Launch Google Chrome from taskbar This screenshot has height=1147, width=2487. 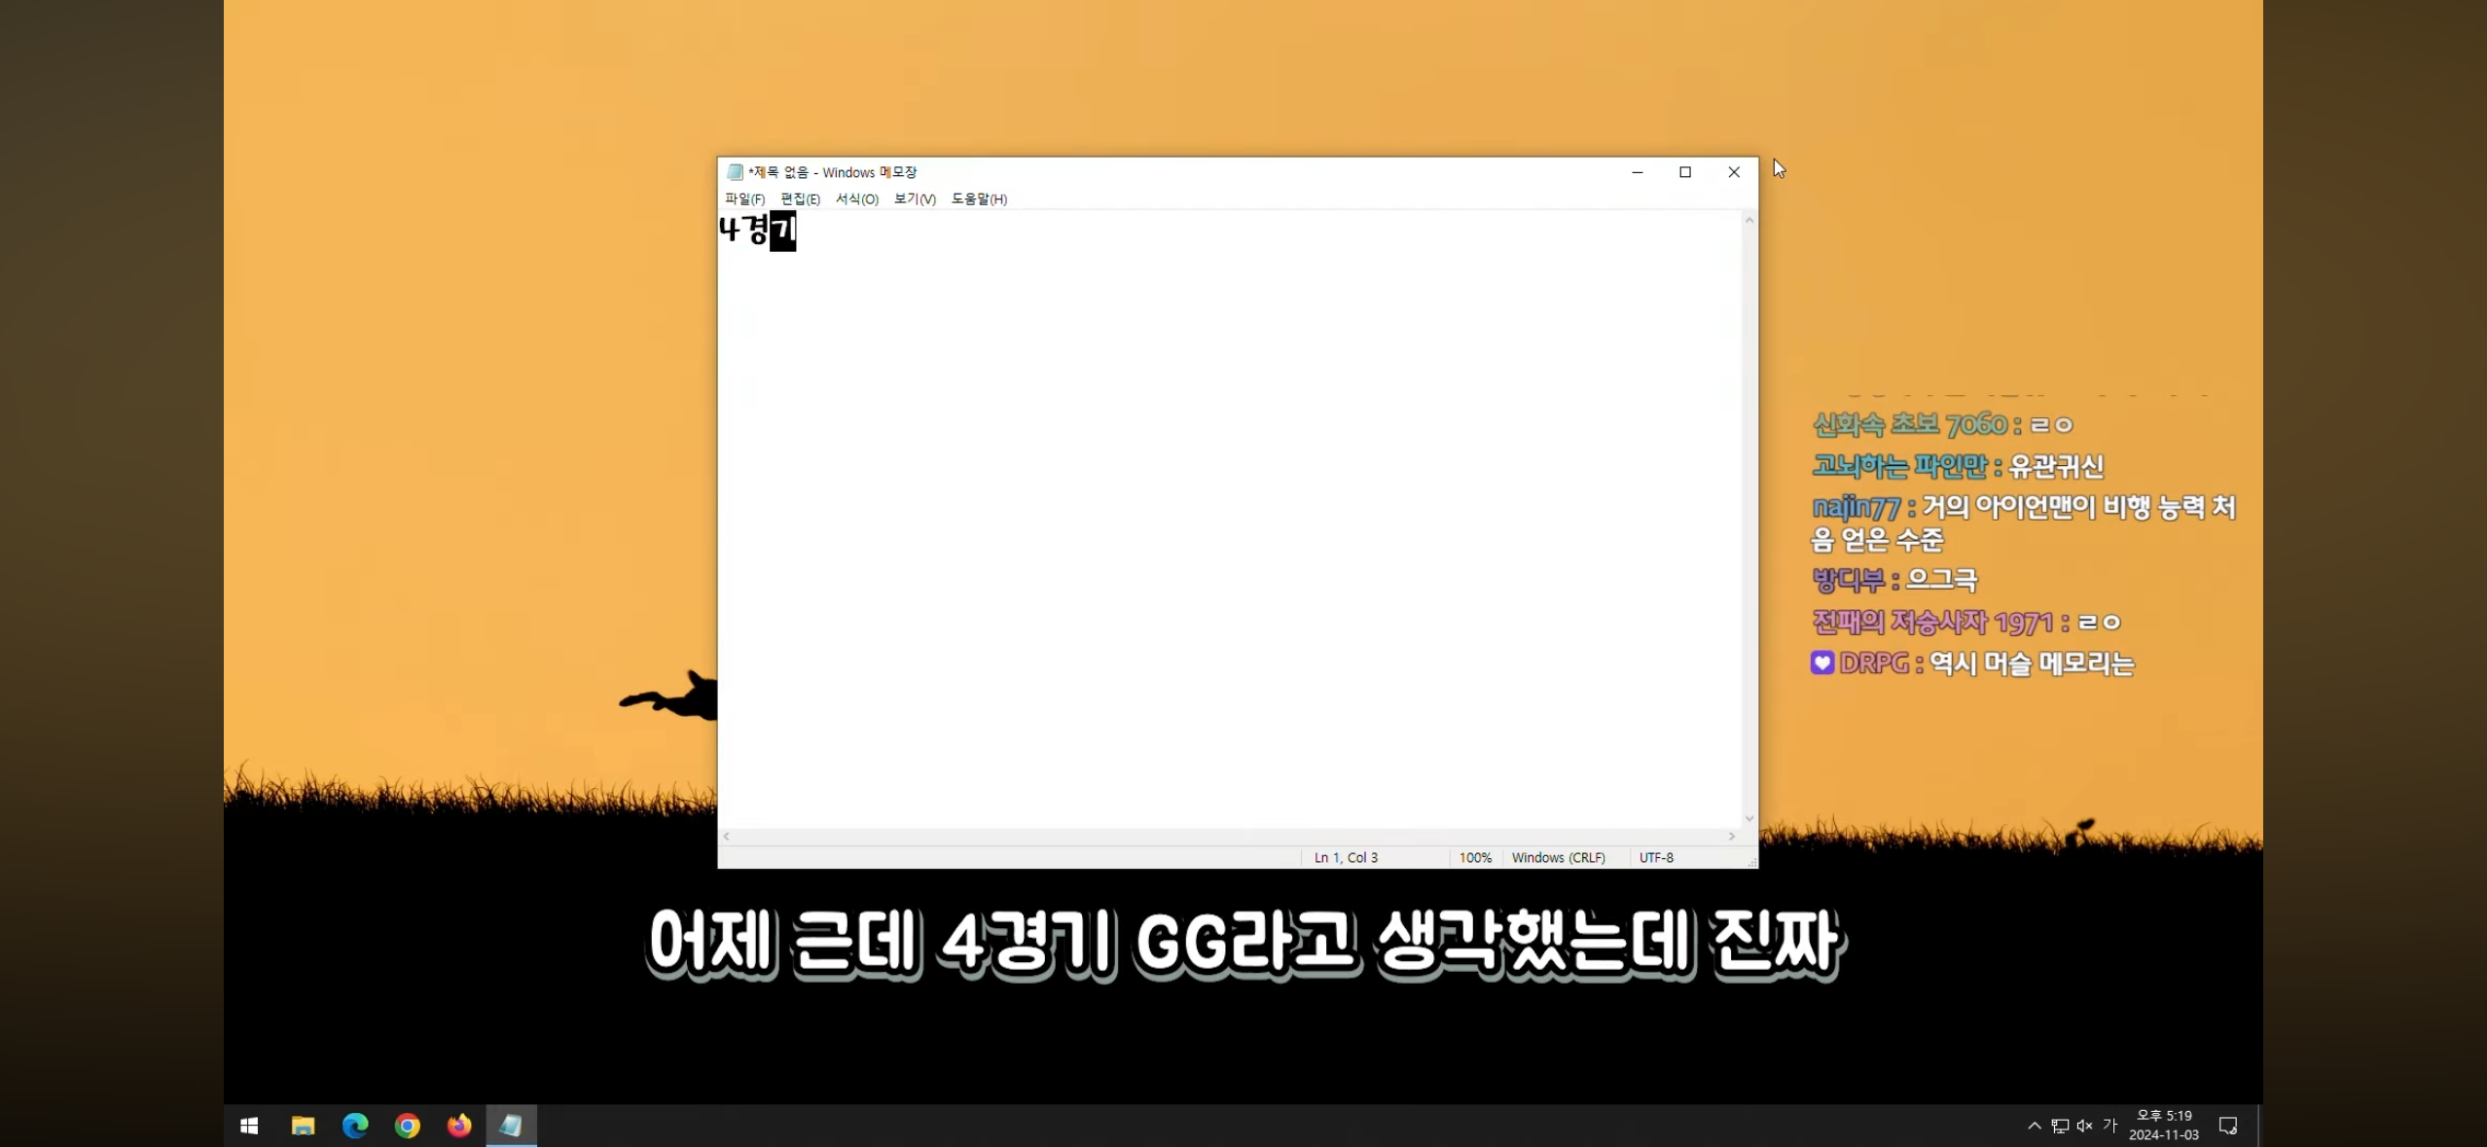click(x=407, y=1126)
